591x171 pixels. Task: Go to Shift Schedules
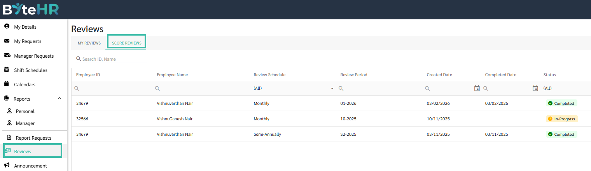pyautogui.click(x=31, y=70)
